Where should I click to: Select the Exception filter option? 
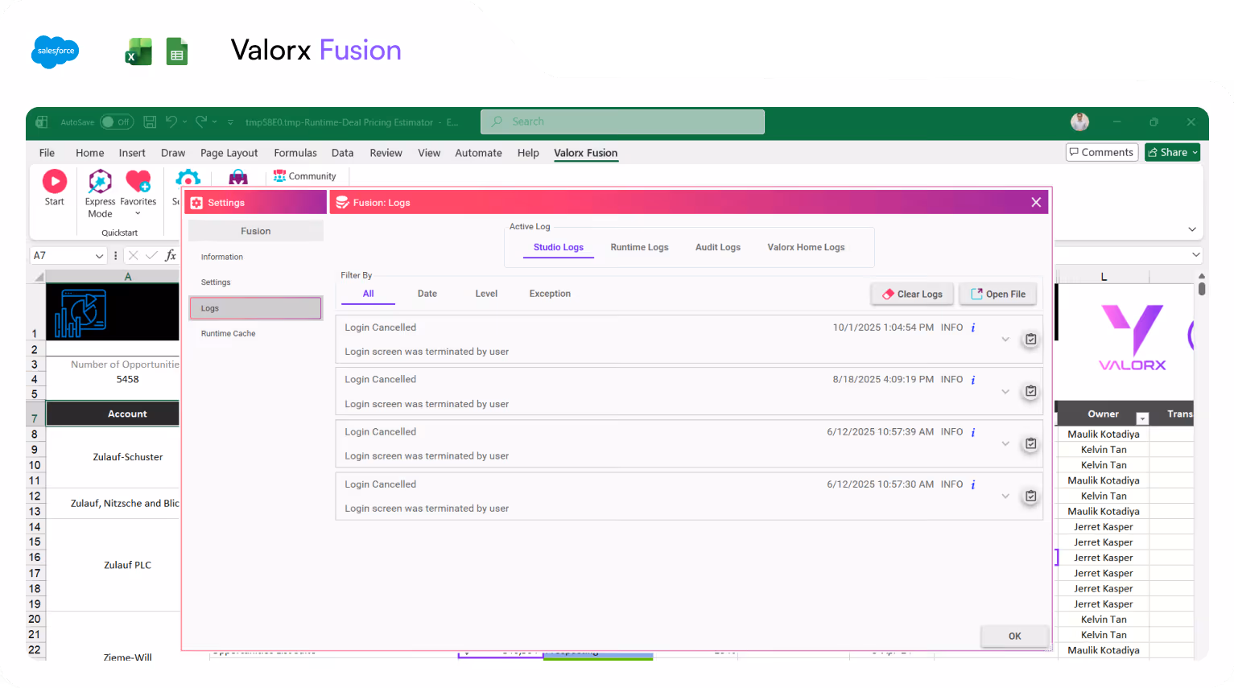pyautogui.click(x=550, y=293)
